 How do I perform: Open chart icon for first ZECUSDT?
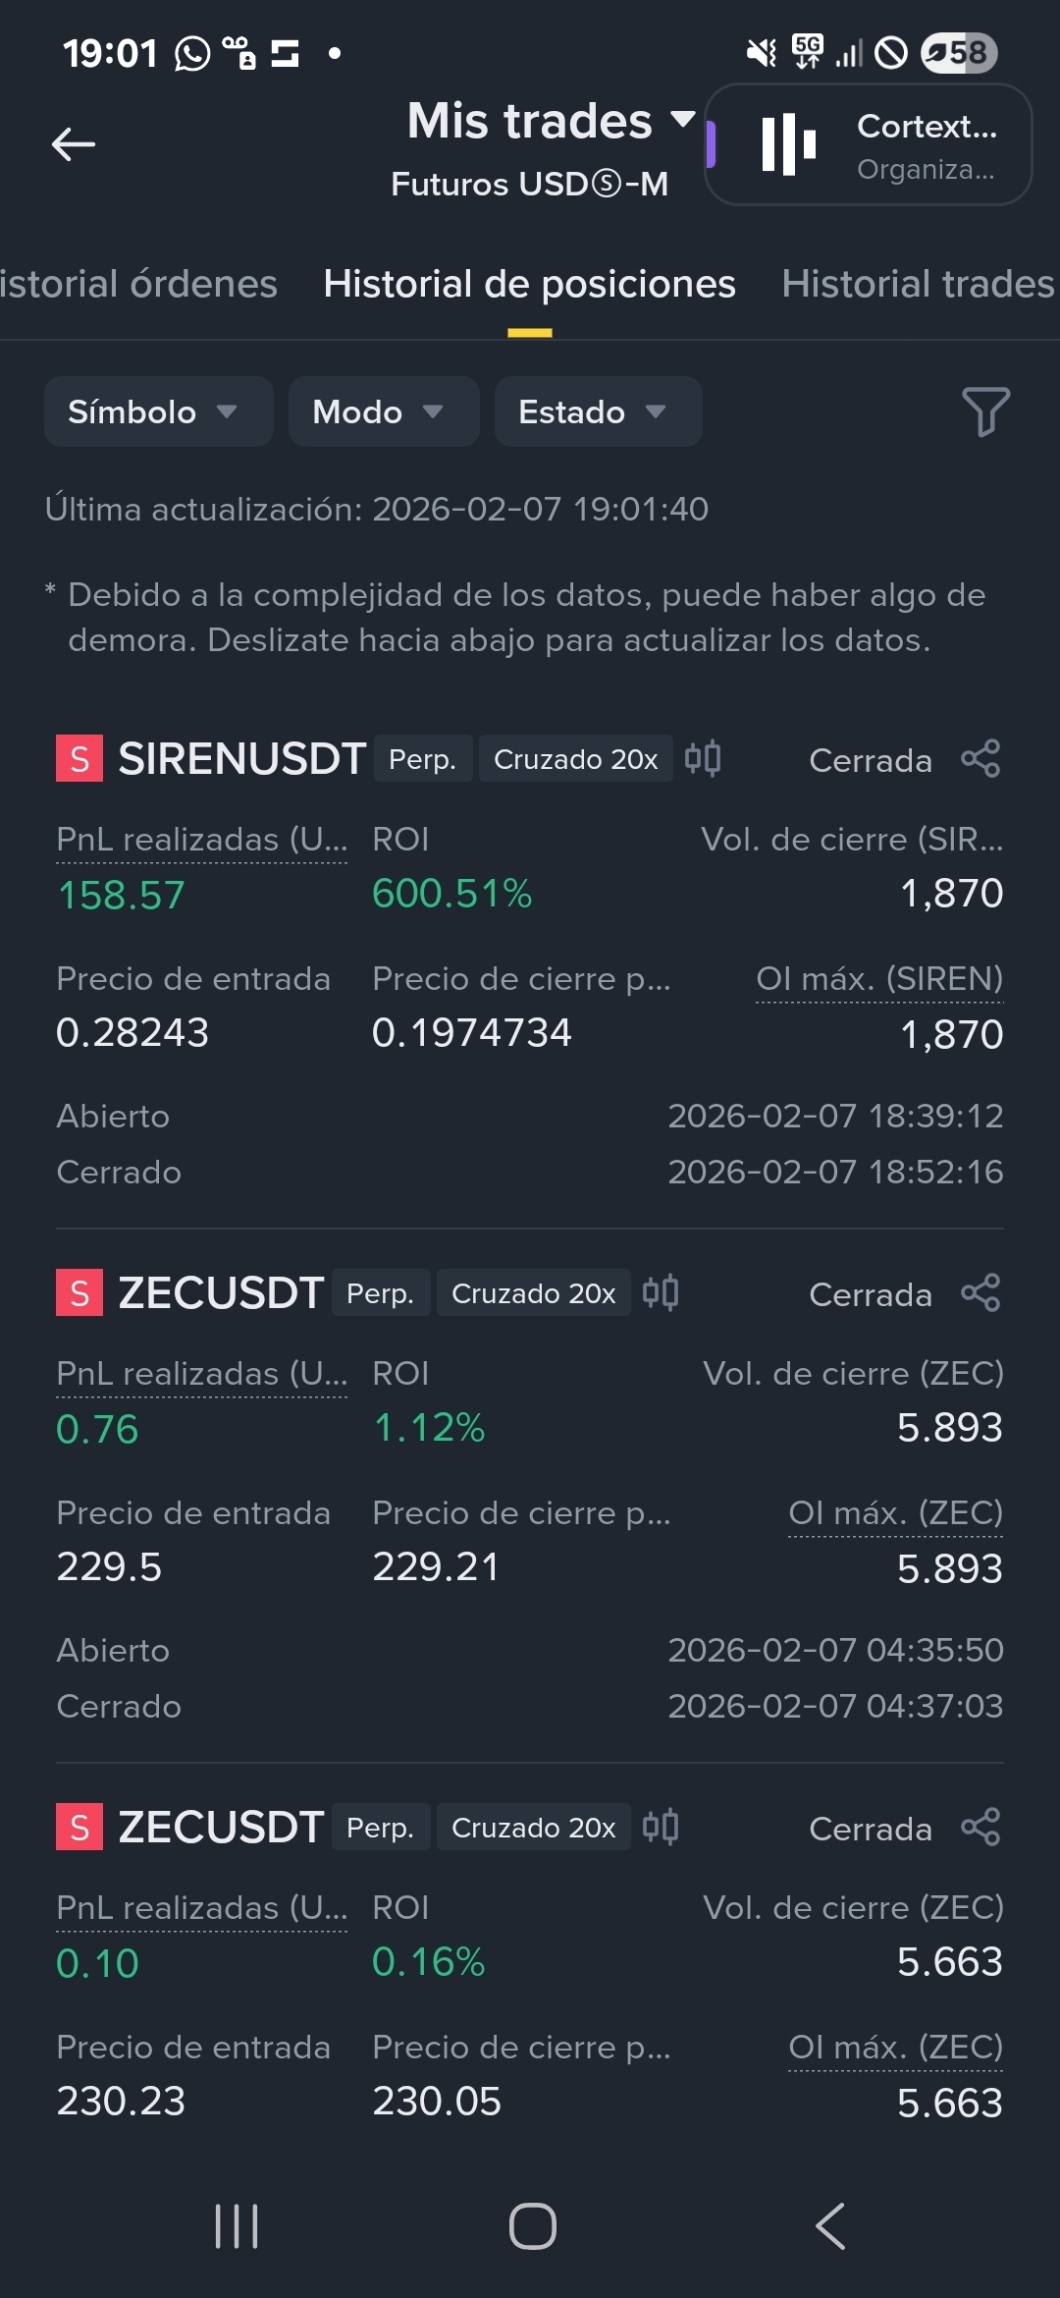pos(661,1292)
